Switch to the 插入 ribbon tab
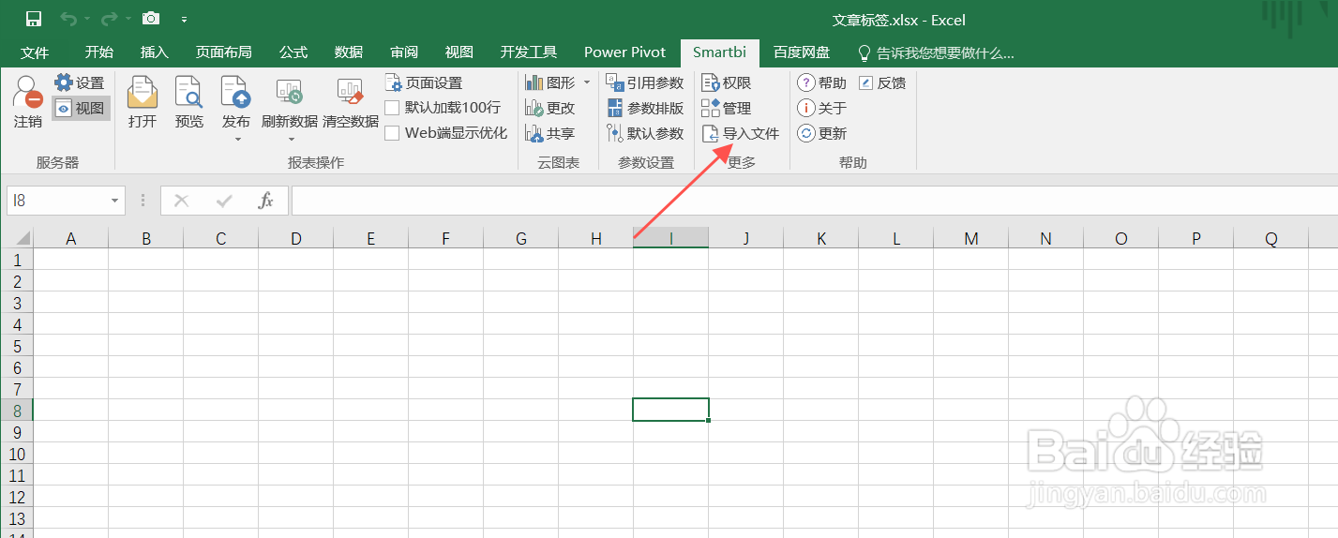This screenshot has height=538, width=1338. [x=154, y=52]
